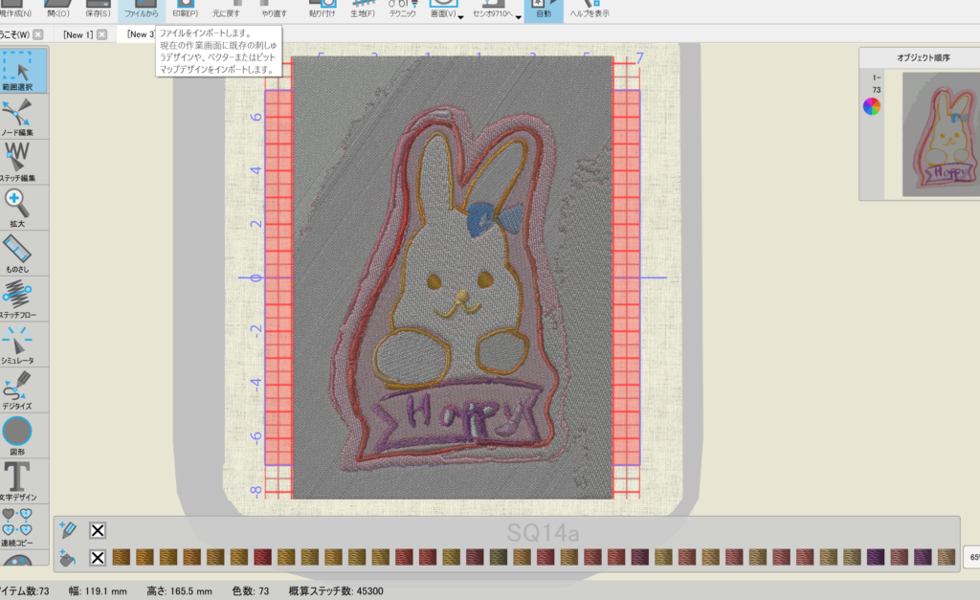Click the no-fill X box beside bucket icon
The height and width of the screenshot is (600, 980).
[x=97, y=557]
